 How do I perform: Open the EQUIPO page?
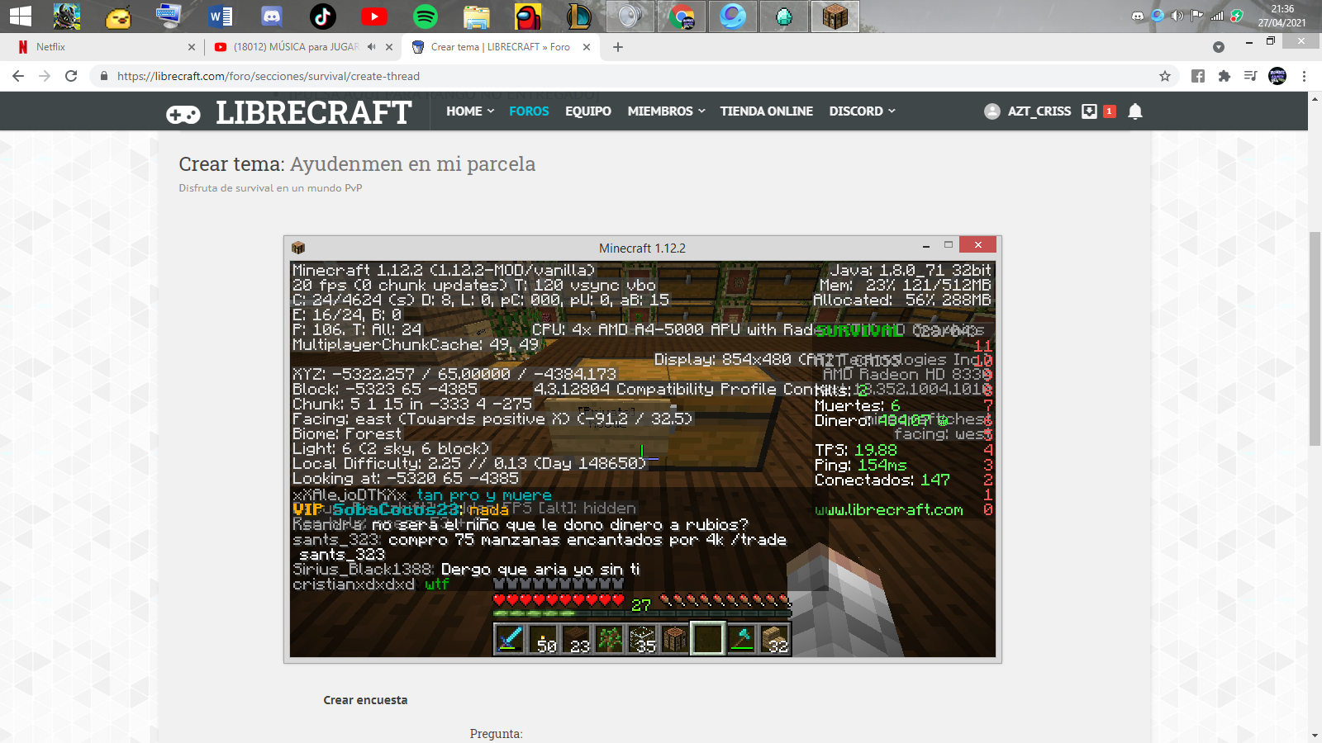(588, 111)
